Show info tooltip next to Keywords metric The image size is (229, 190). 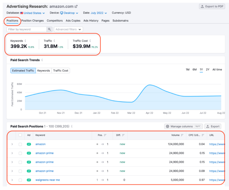(x=25, y=41)
